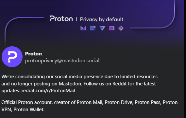The image size is (186, 118).
Task: Click the Privacy by default tagline
Action: pos(102,20)
